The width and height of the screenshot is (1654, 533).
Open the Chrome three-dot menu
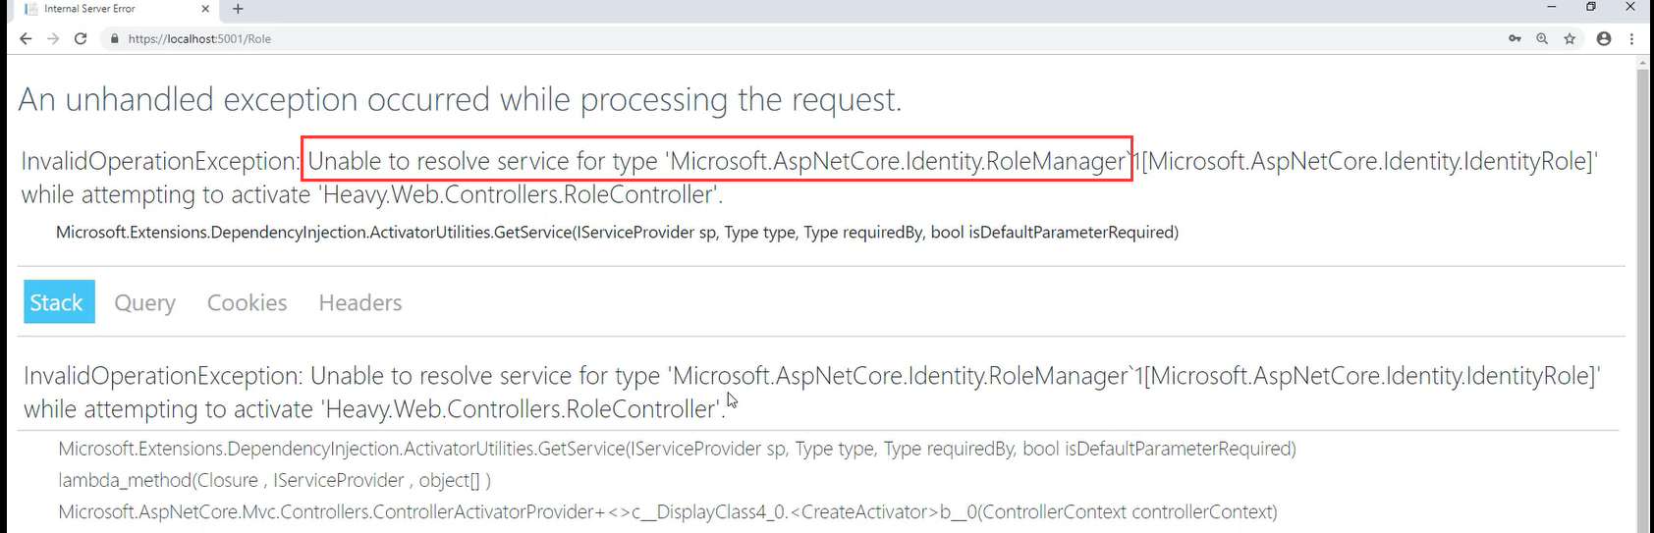[x=1631, y=38]
